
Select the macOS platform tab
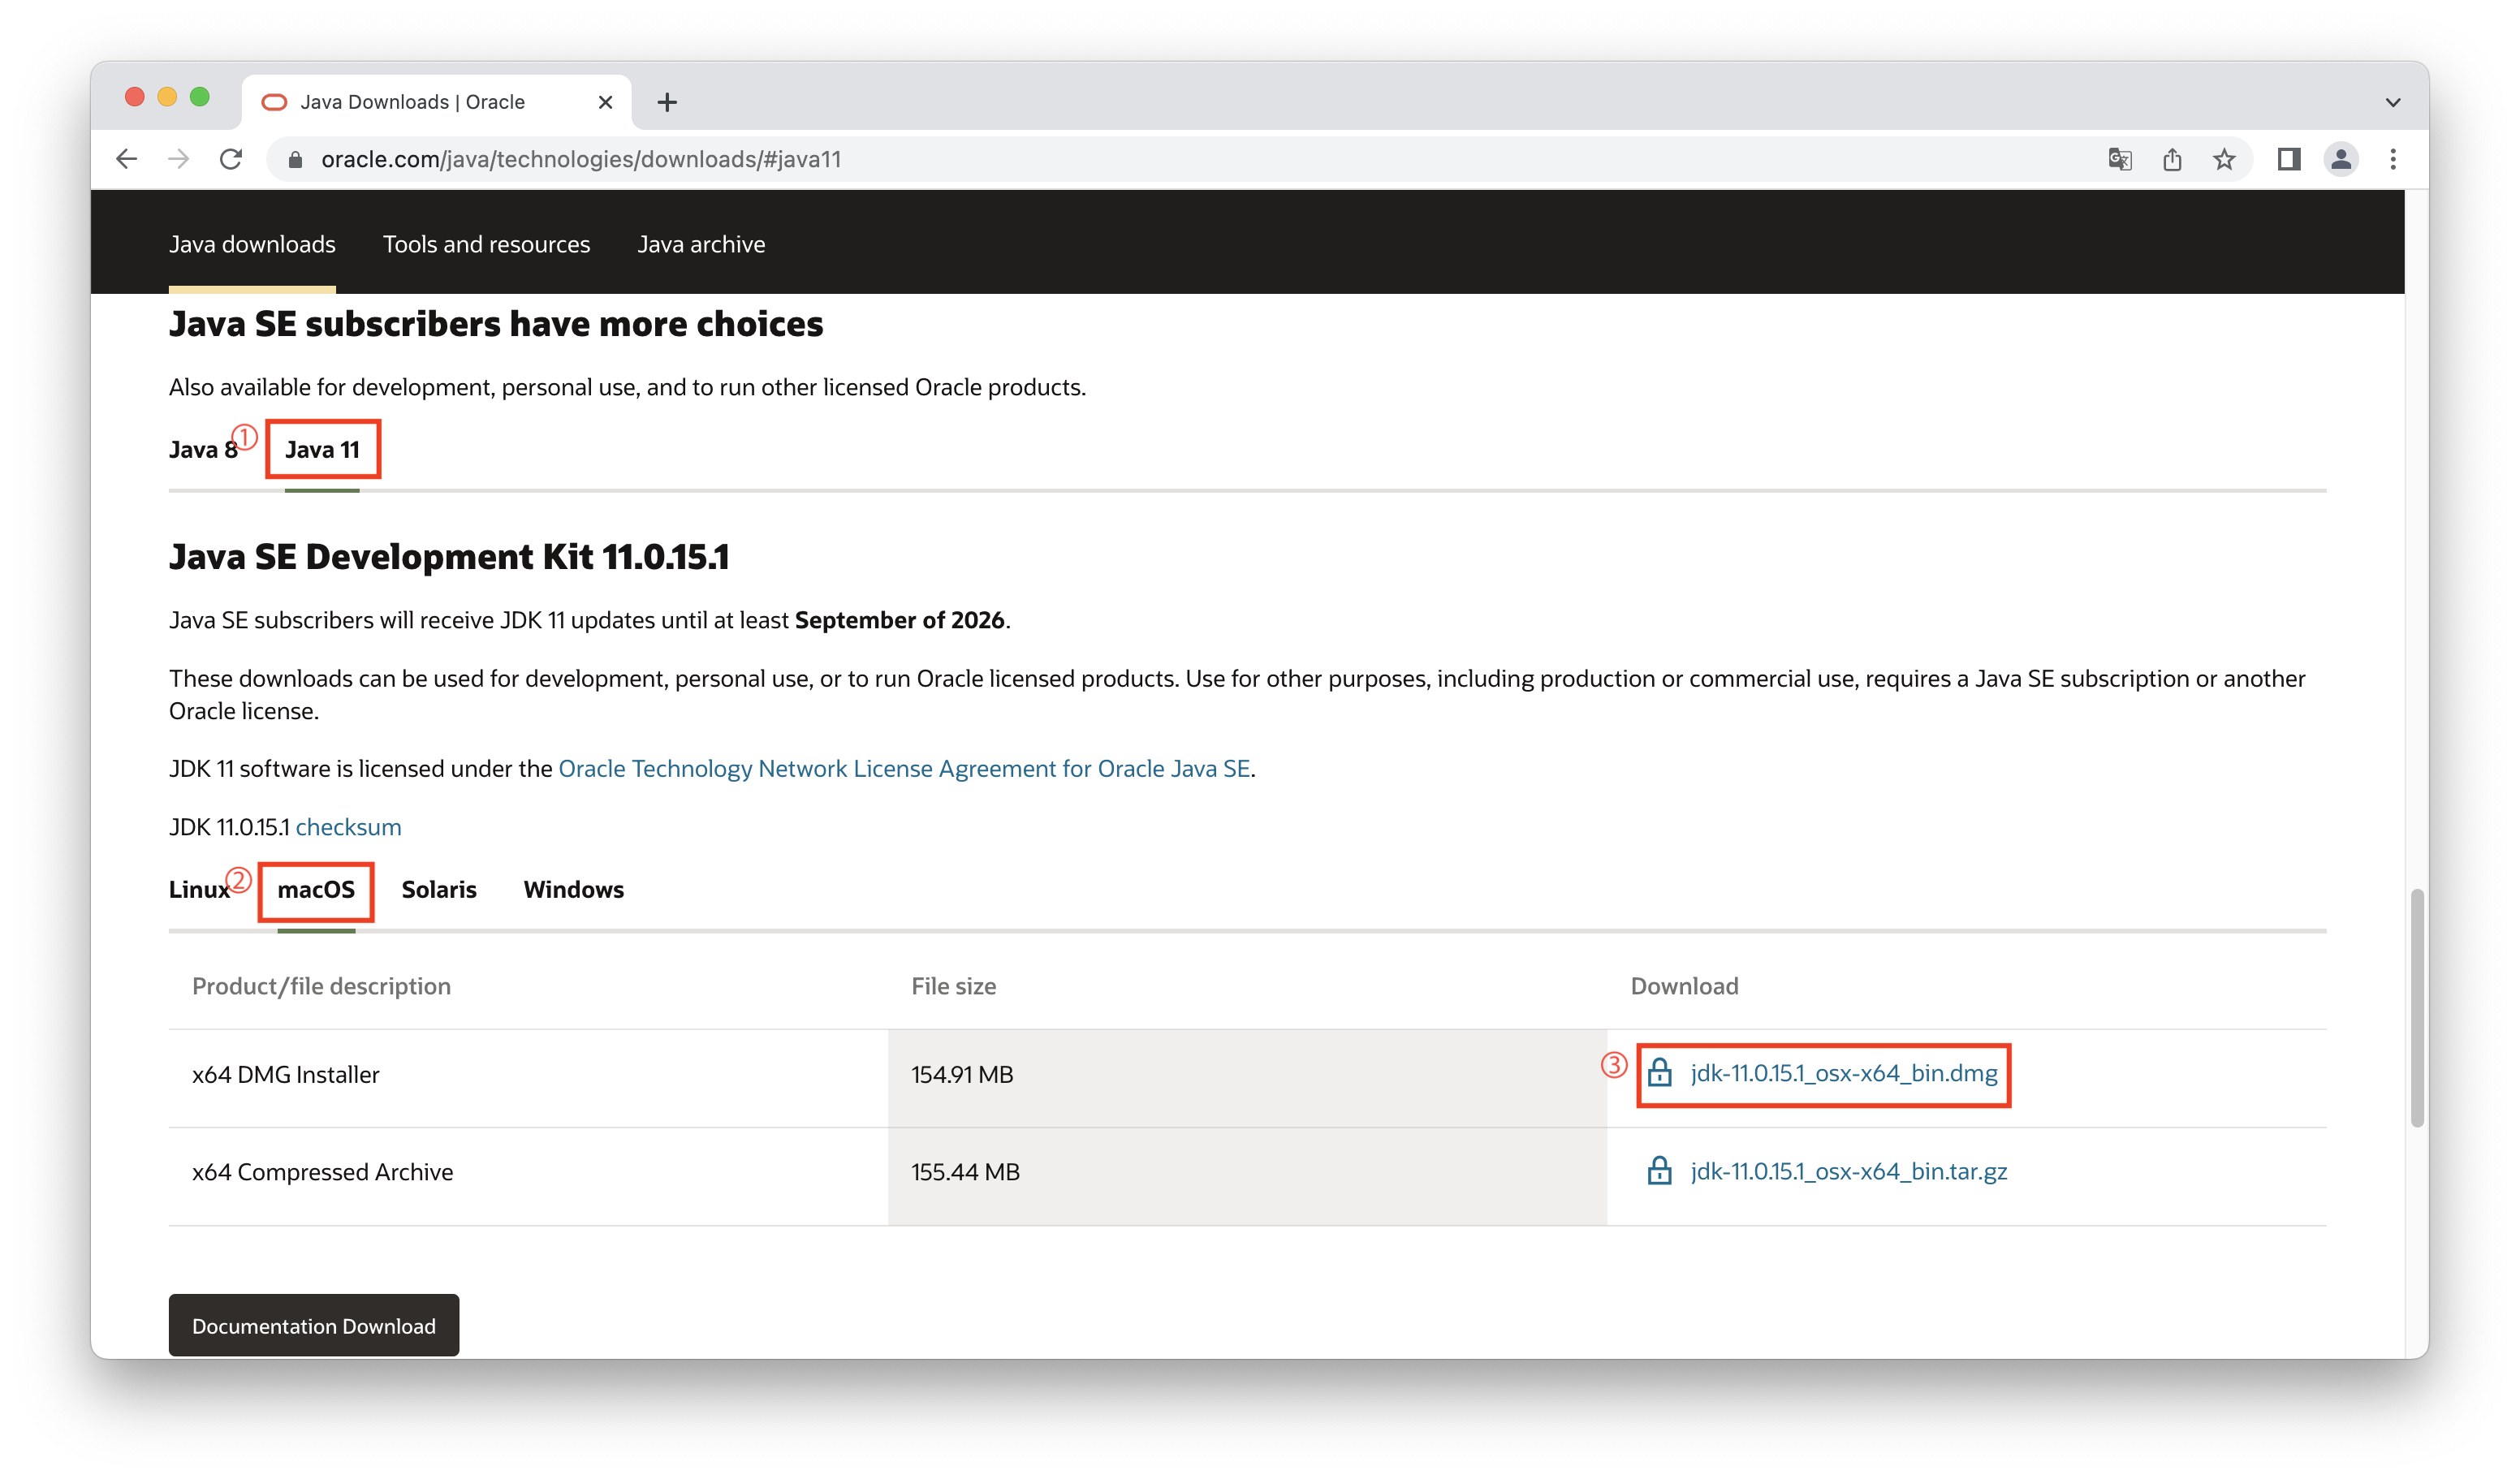click(x=316, y=889)
